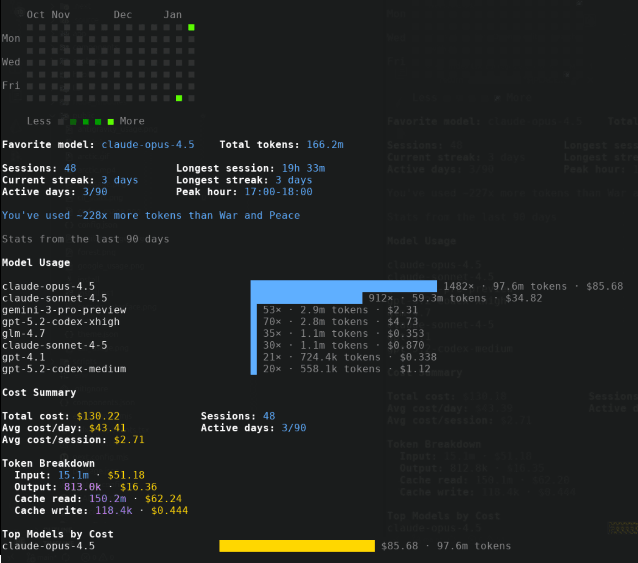Screen dimensions: 638x563
Task: Click the darkest square in the Less-More legend
Action: [61, 121]
